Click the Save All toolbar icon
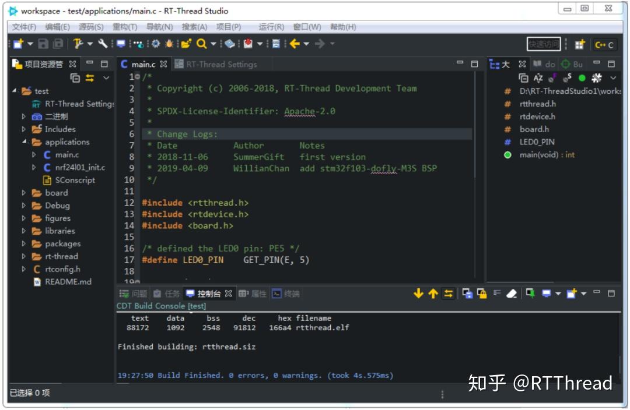The height and width of the screenshot is (410, 630). [x=58, y=44]
